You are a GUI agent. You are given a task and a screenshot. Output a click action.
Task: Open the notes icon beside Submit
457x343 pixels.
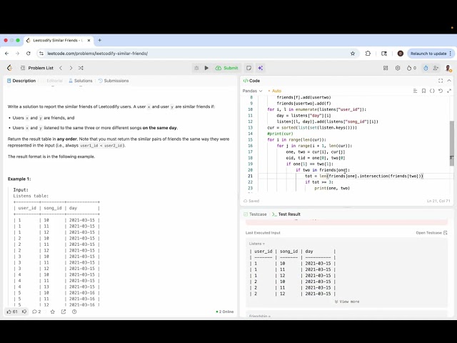[x=248, y=68]
